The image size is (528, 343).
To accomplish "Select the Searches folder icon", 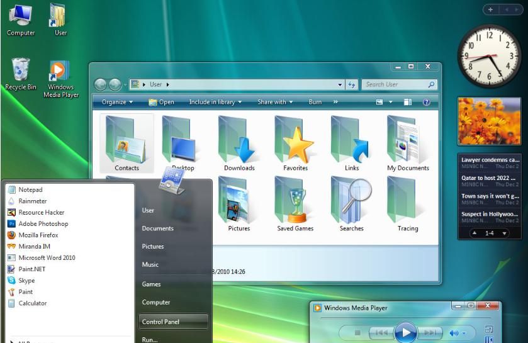I will click(x=352, y=204).
